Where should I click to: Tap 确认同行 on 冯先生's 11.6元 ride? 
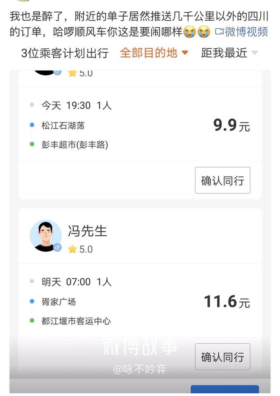[222, 357]
